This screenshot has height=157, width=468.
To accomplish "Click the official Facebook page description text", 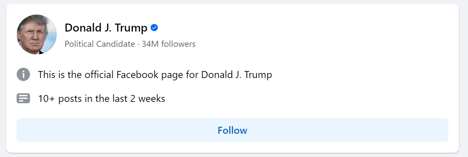I will (x=155, y=75).
